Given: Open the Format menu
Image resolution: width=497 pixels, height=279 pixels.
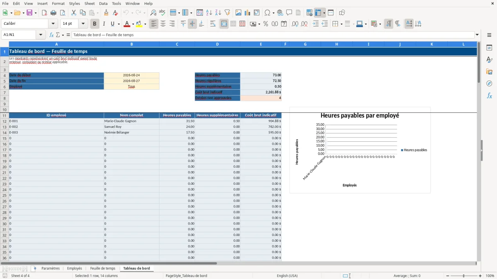Looking at the screenshot, I should tap(58, 3).
